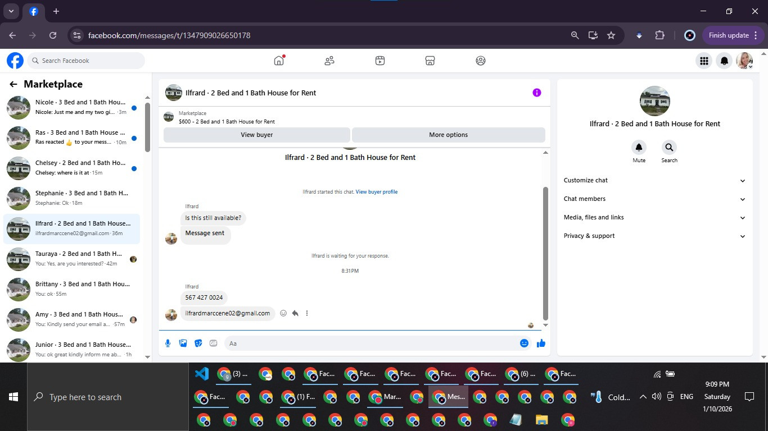
Task: Bookmark this page with star icon
Action: click(x=611, y=35)
